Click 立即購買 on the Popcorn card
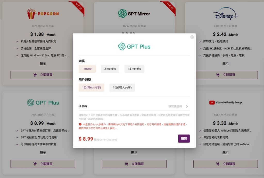This screenshot has width=264, height=178. [x=42, y=75]
